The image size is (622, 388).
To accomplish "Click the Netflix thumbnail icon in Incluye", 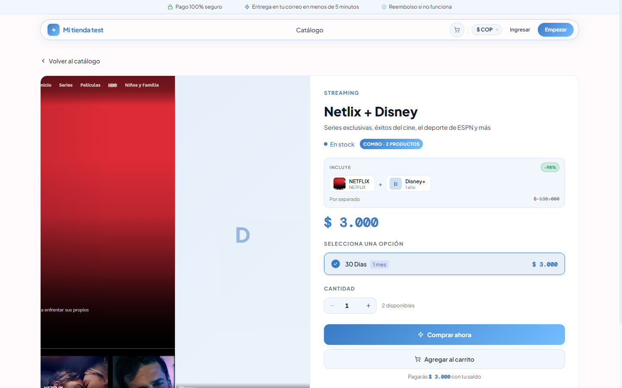I will [340, 184].
